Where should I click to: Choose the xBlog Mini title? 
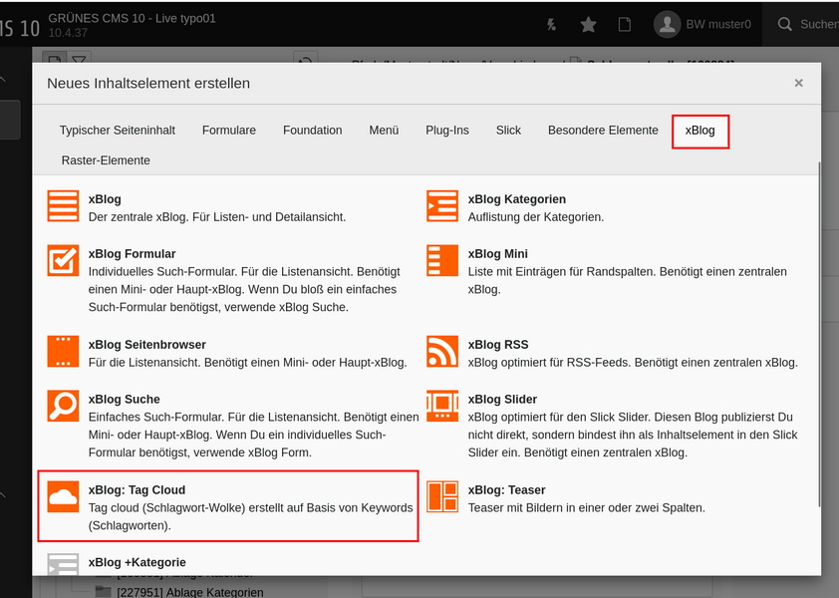point(498,254)
